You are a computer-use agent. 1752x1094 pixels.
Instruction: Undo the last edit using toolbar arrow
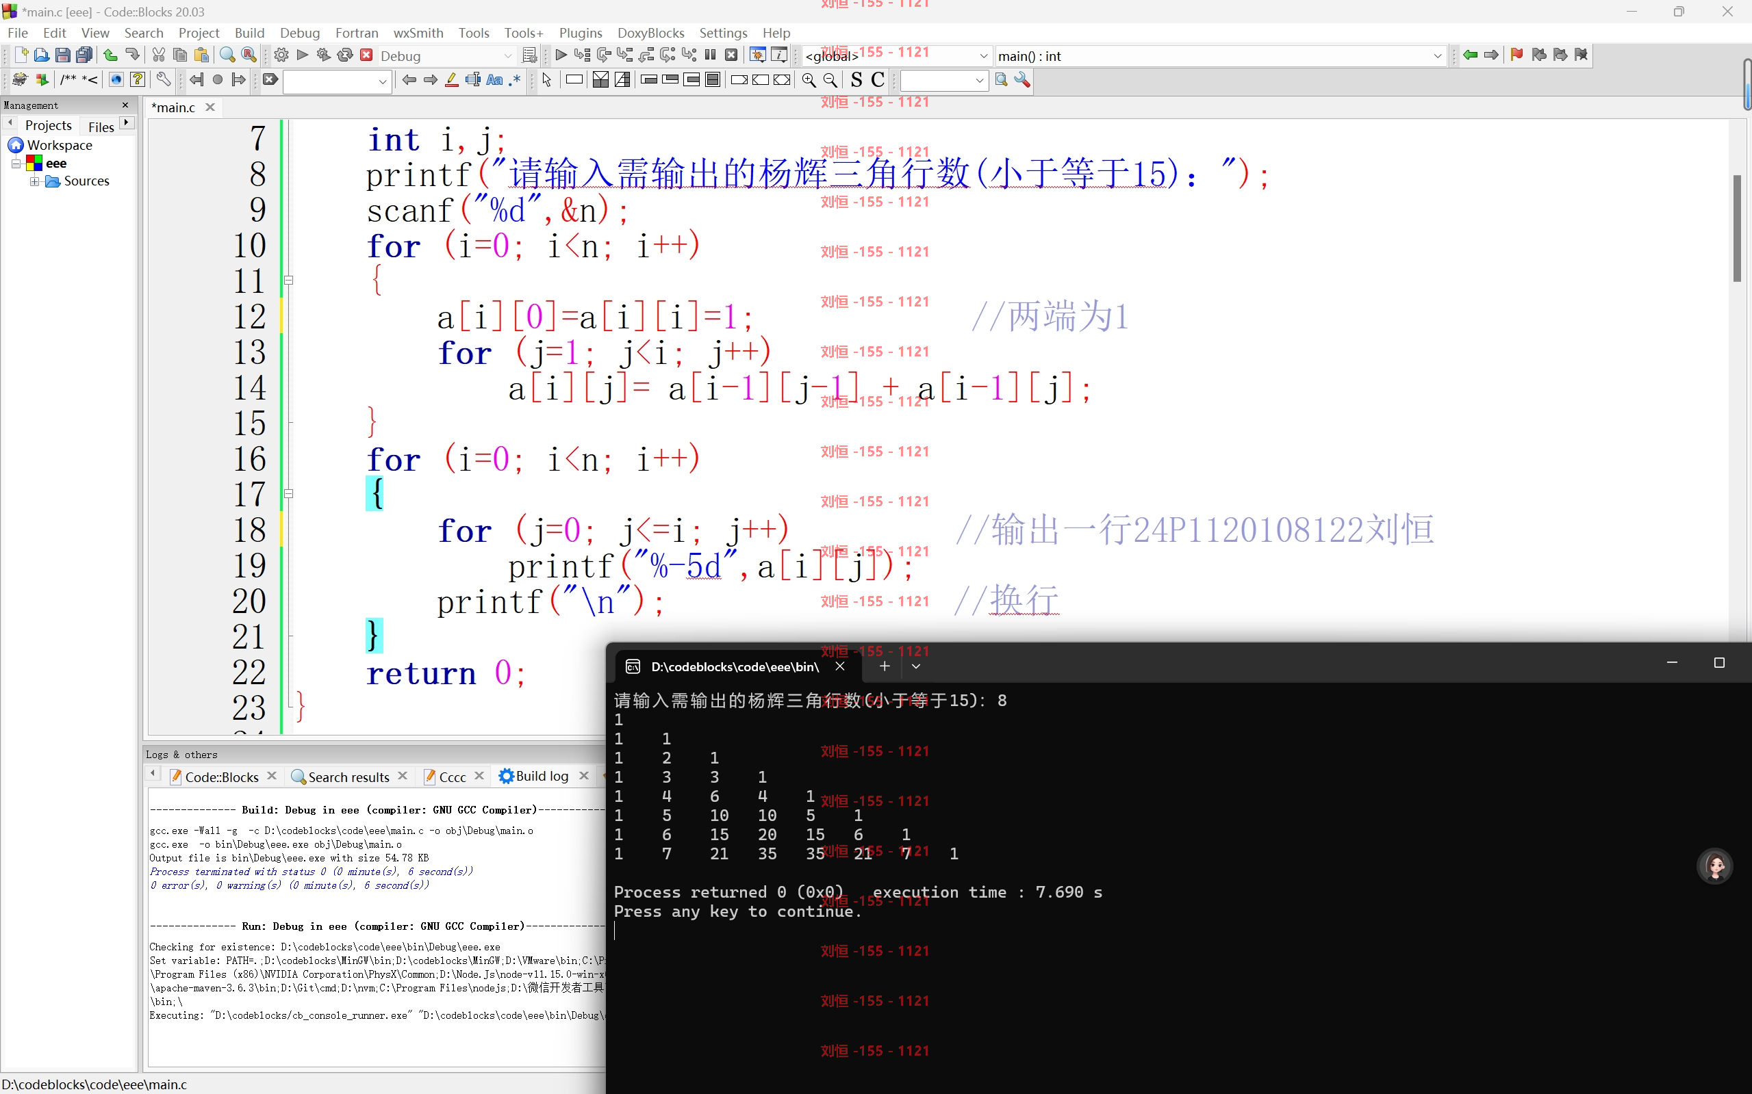pos(110,55)
